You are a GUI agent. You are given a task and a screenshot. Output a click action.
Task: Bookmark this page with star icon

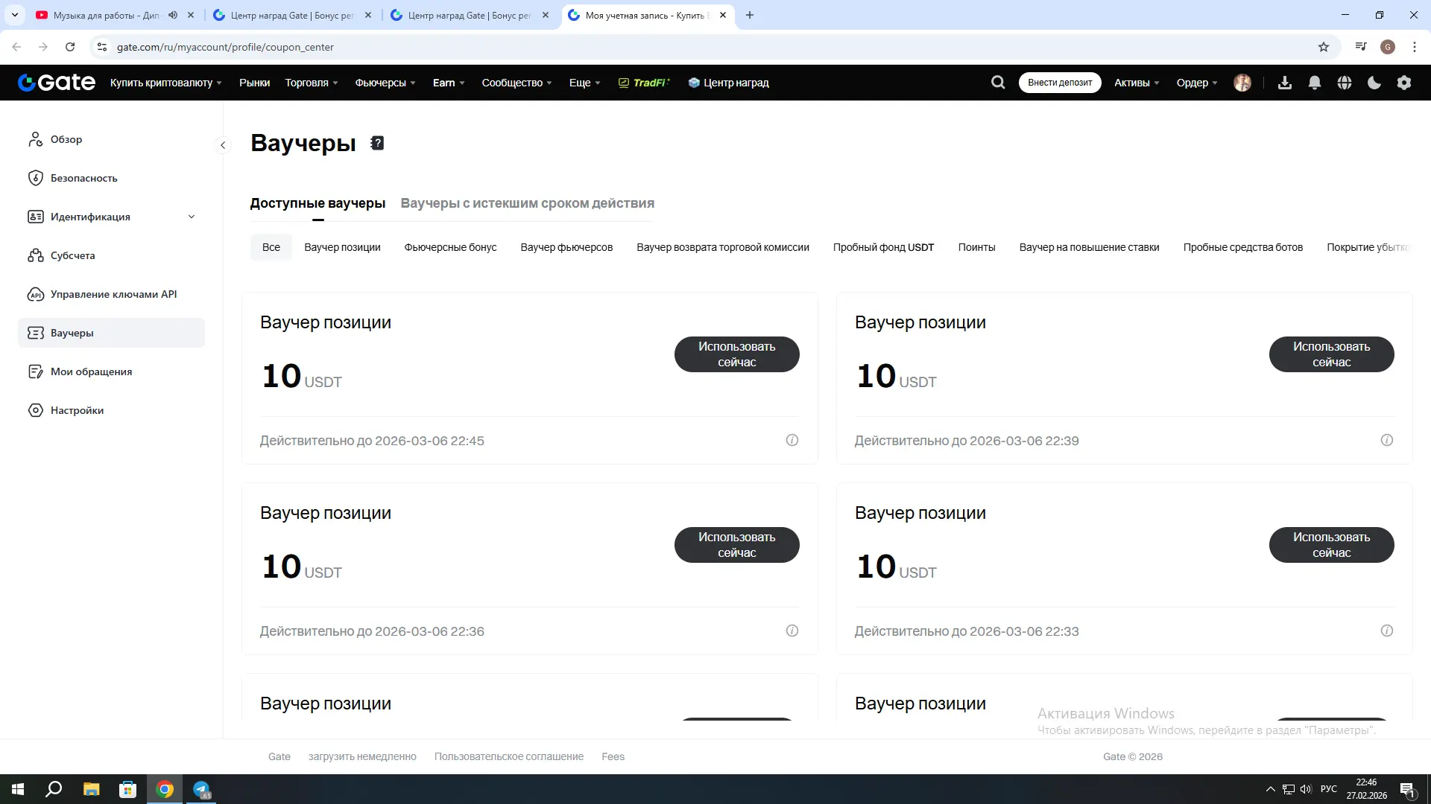tap(1324, 47)
